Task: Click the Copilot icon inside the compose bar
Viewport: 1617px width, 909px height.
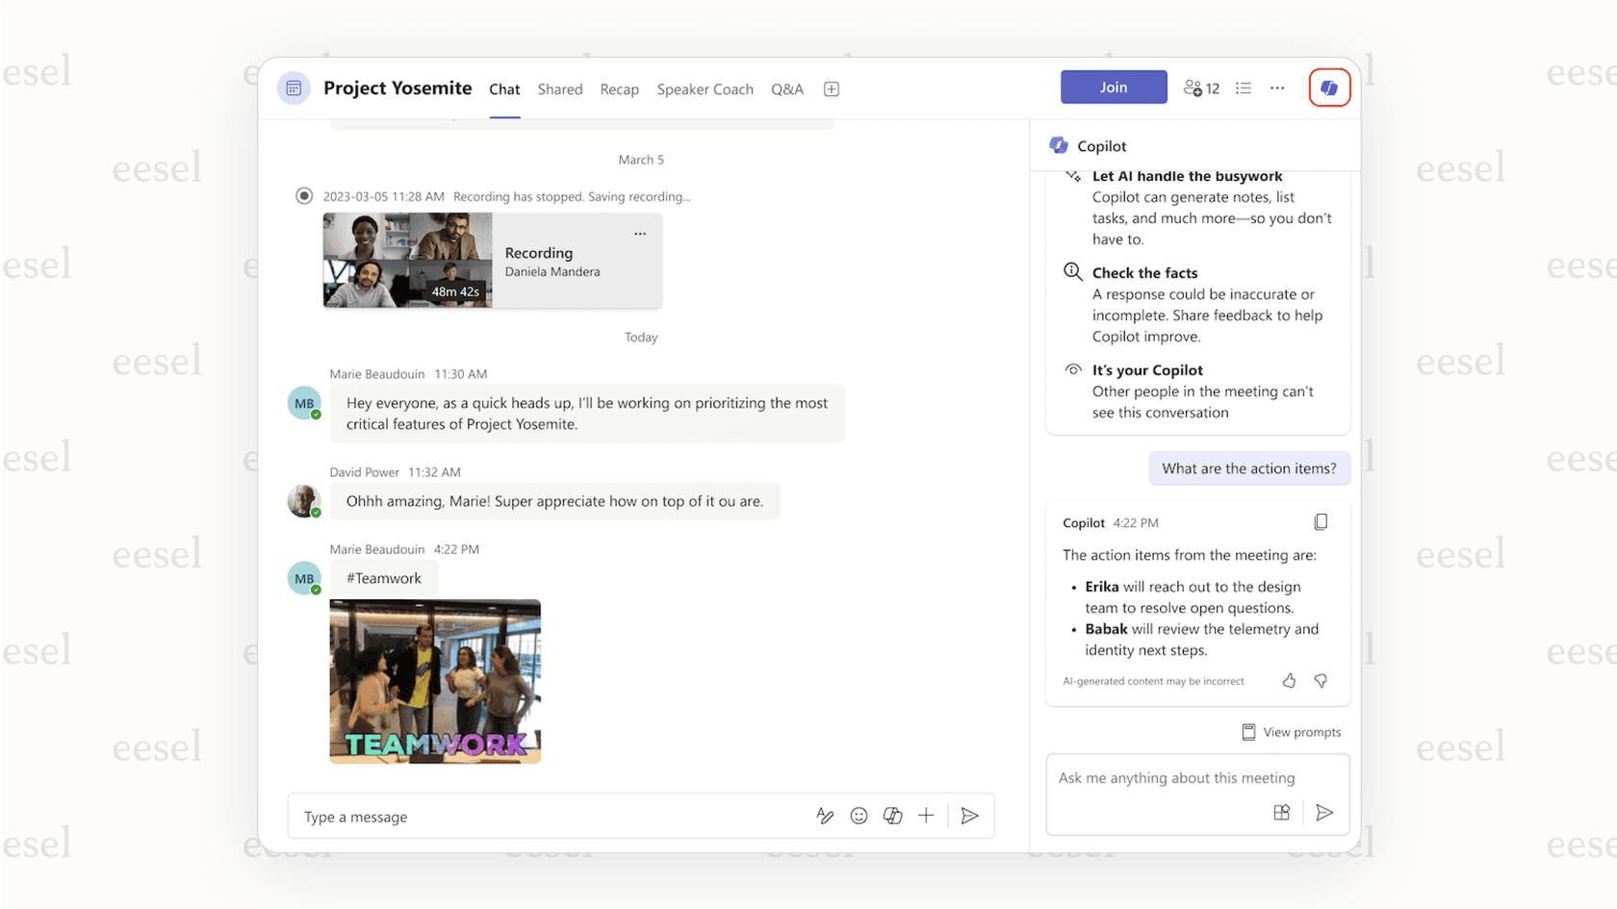Action: point(892,816)
